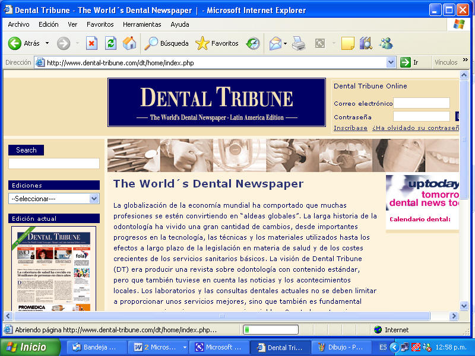The image size is (475, 356).
Task: Click the red antivirus tray icon
Action: click(416, 347)
